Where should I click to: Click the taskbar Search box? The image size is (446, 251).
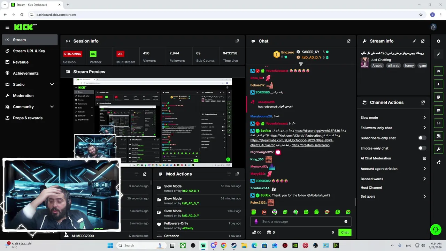141,245
